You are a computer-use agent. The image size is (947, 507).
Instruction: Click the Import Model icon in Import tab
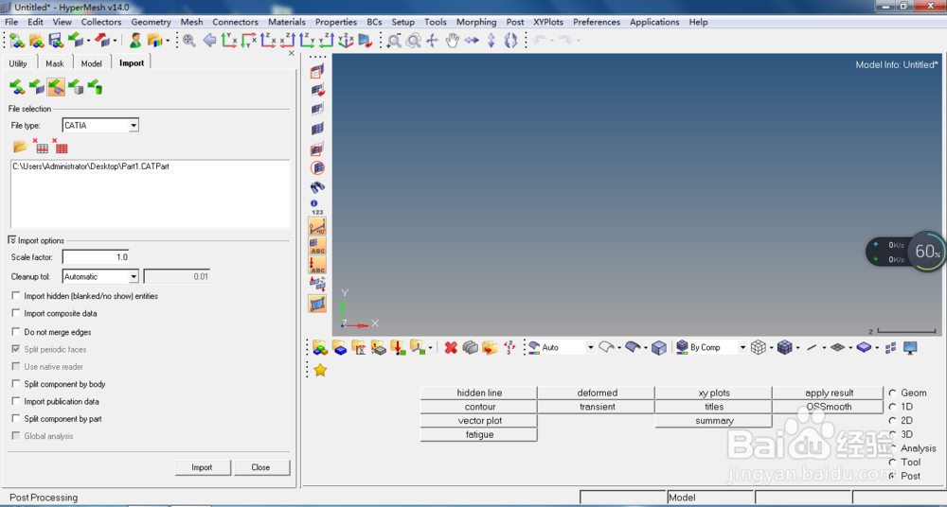pos(17,88)
